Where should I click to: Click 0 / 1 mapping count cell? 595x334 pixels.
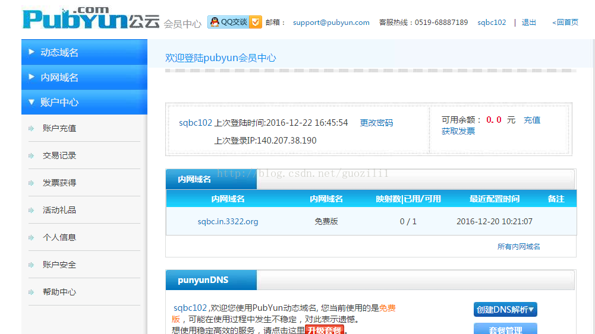point(408,221)
